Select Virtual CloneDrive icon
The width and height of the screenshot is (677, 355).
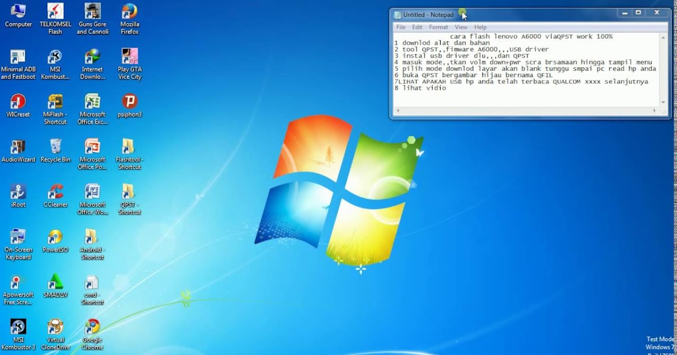coord(55,335)
